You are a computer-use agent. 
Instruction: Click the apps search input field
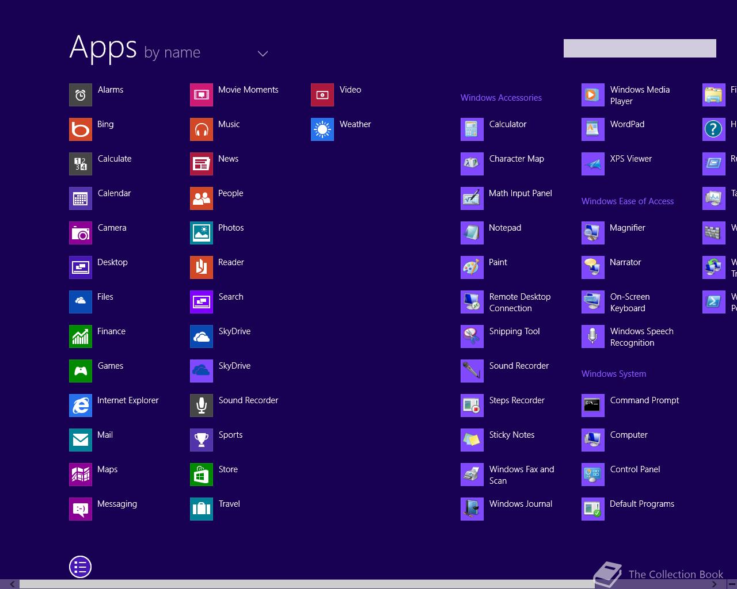point(640,48)
